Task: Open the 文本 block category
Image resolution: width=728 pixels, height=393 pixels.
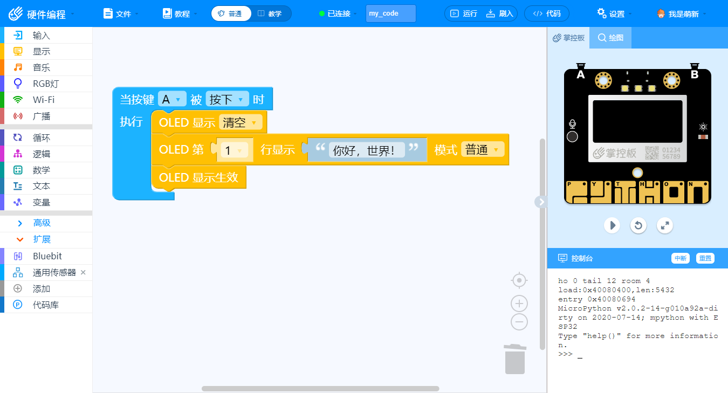Action: (46, 187)
